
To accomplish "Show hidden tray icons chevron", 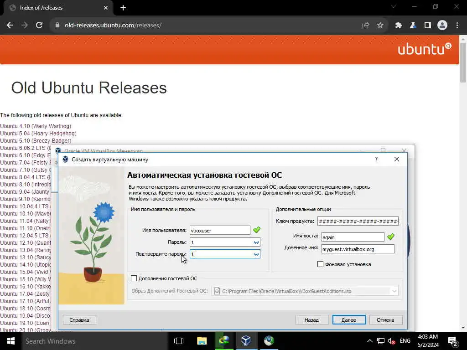I will pos(369,341).
